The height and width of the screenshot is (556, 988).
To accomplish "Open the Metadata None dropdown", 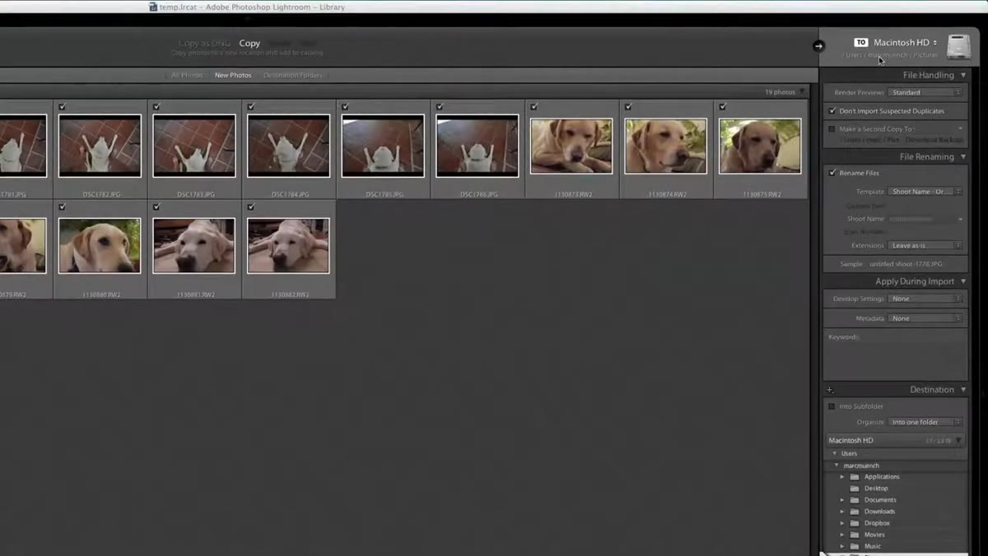I will point(925,318).
